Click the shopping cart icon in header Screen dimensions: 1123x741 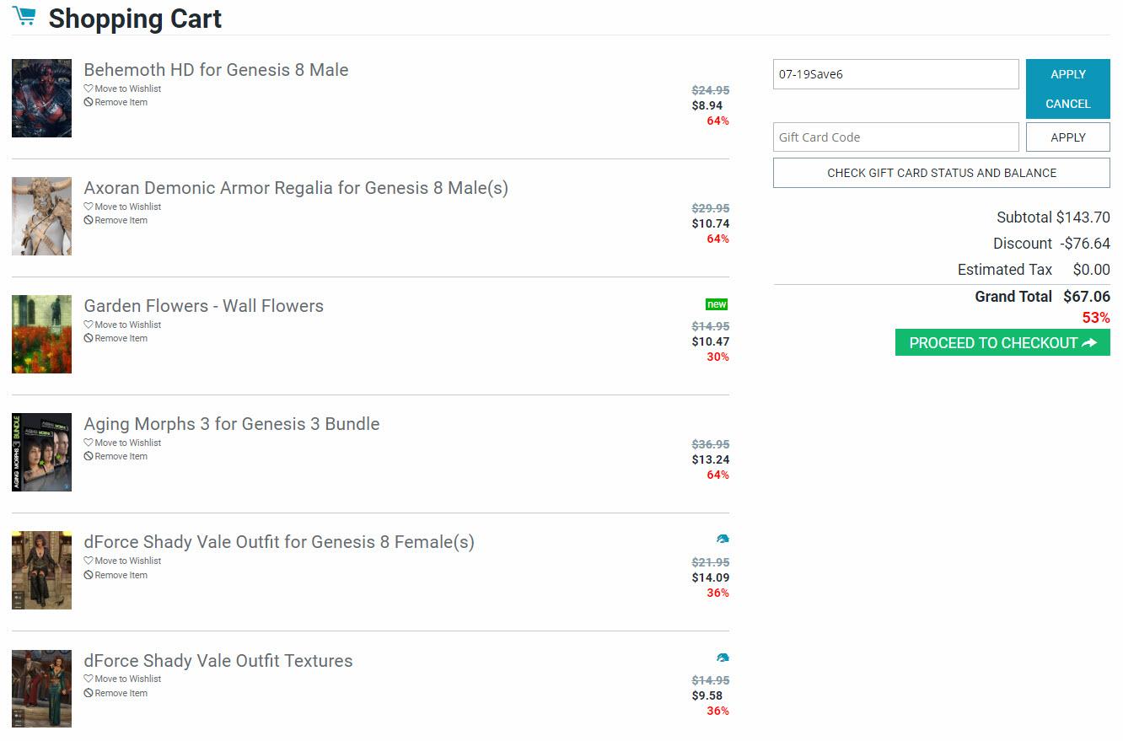[x=24, y=16]
